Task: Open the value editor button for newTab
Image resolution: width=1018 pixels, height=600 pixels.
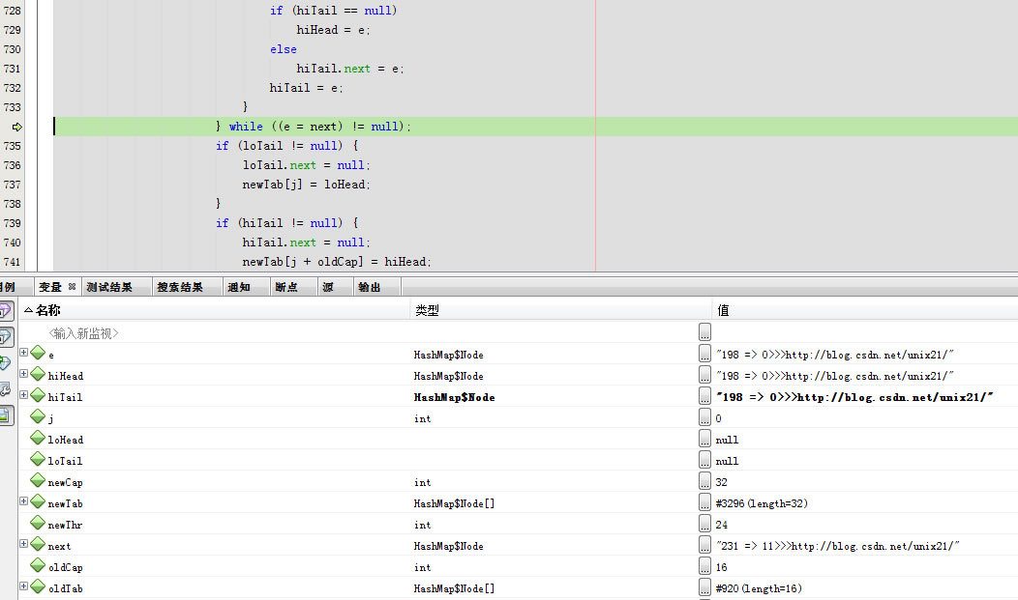Action: click(705, 502)
